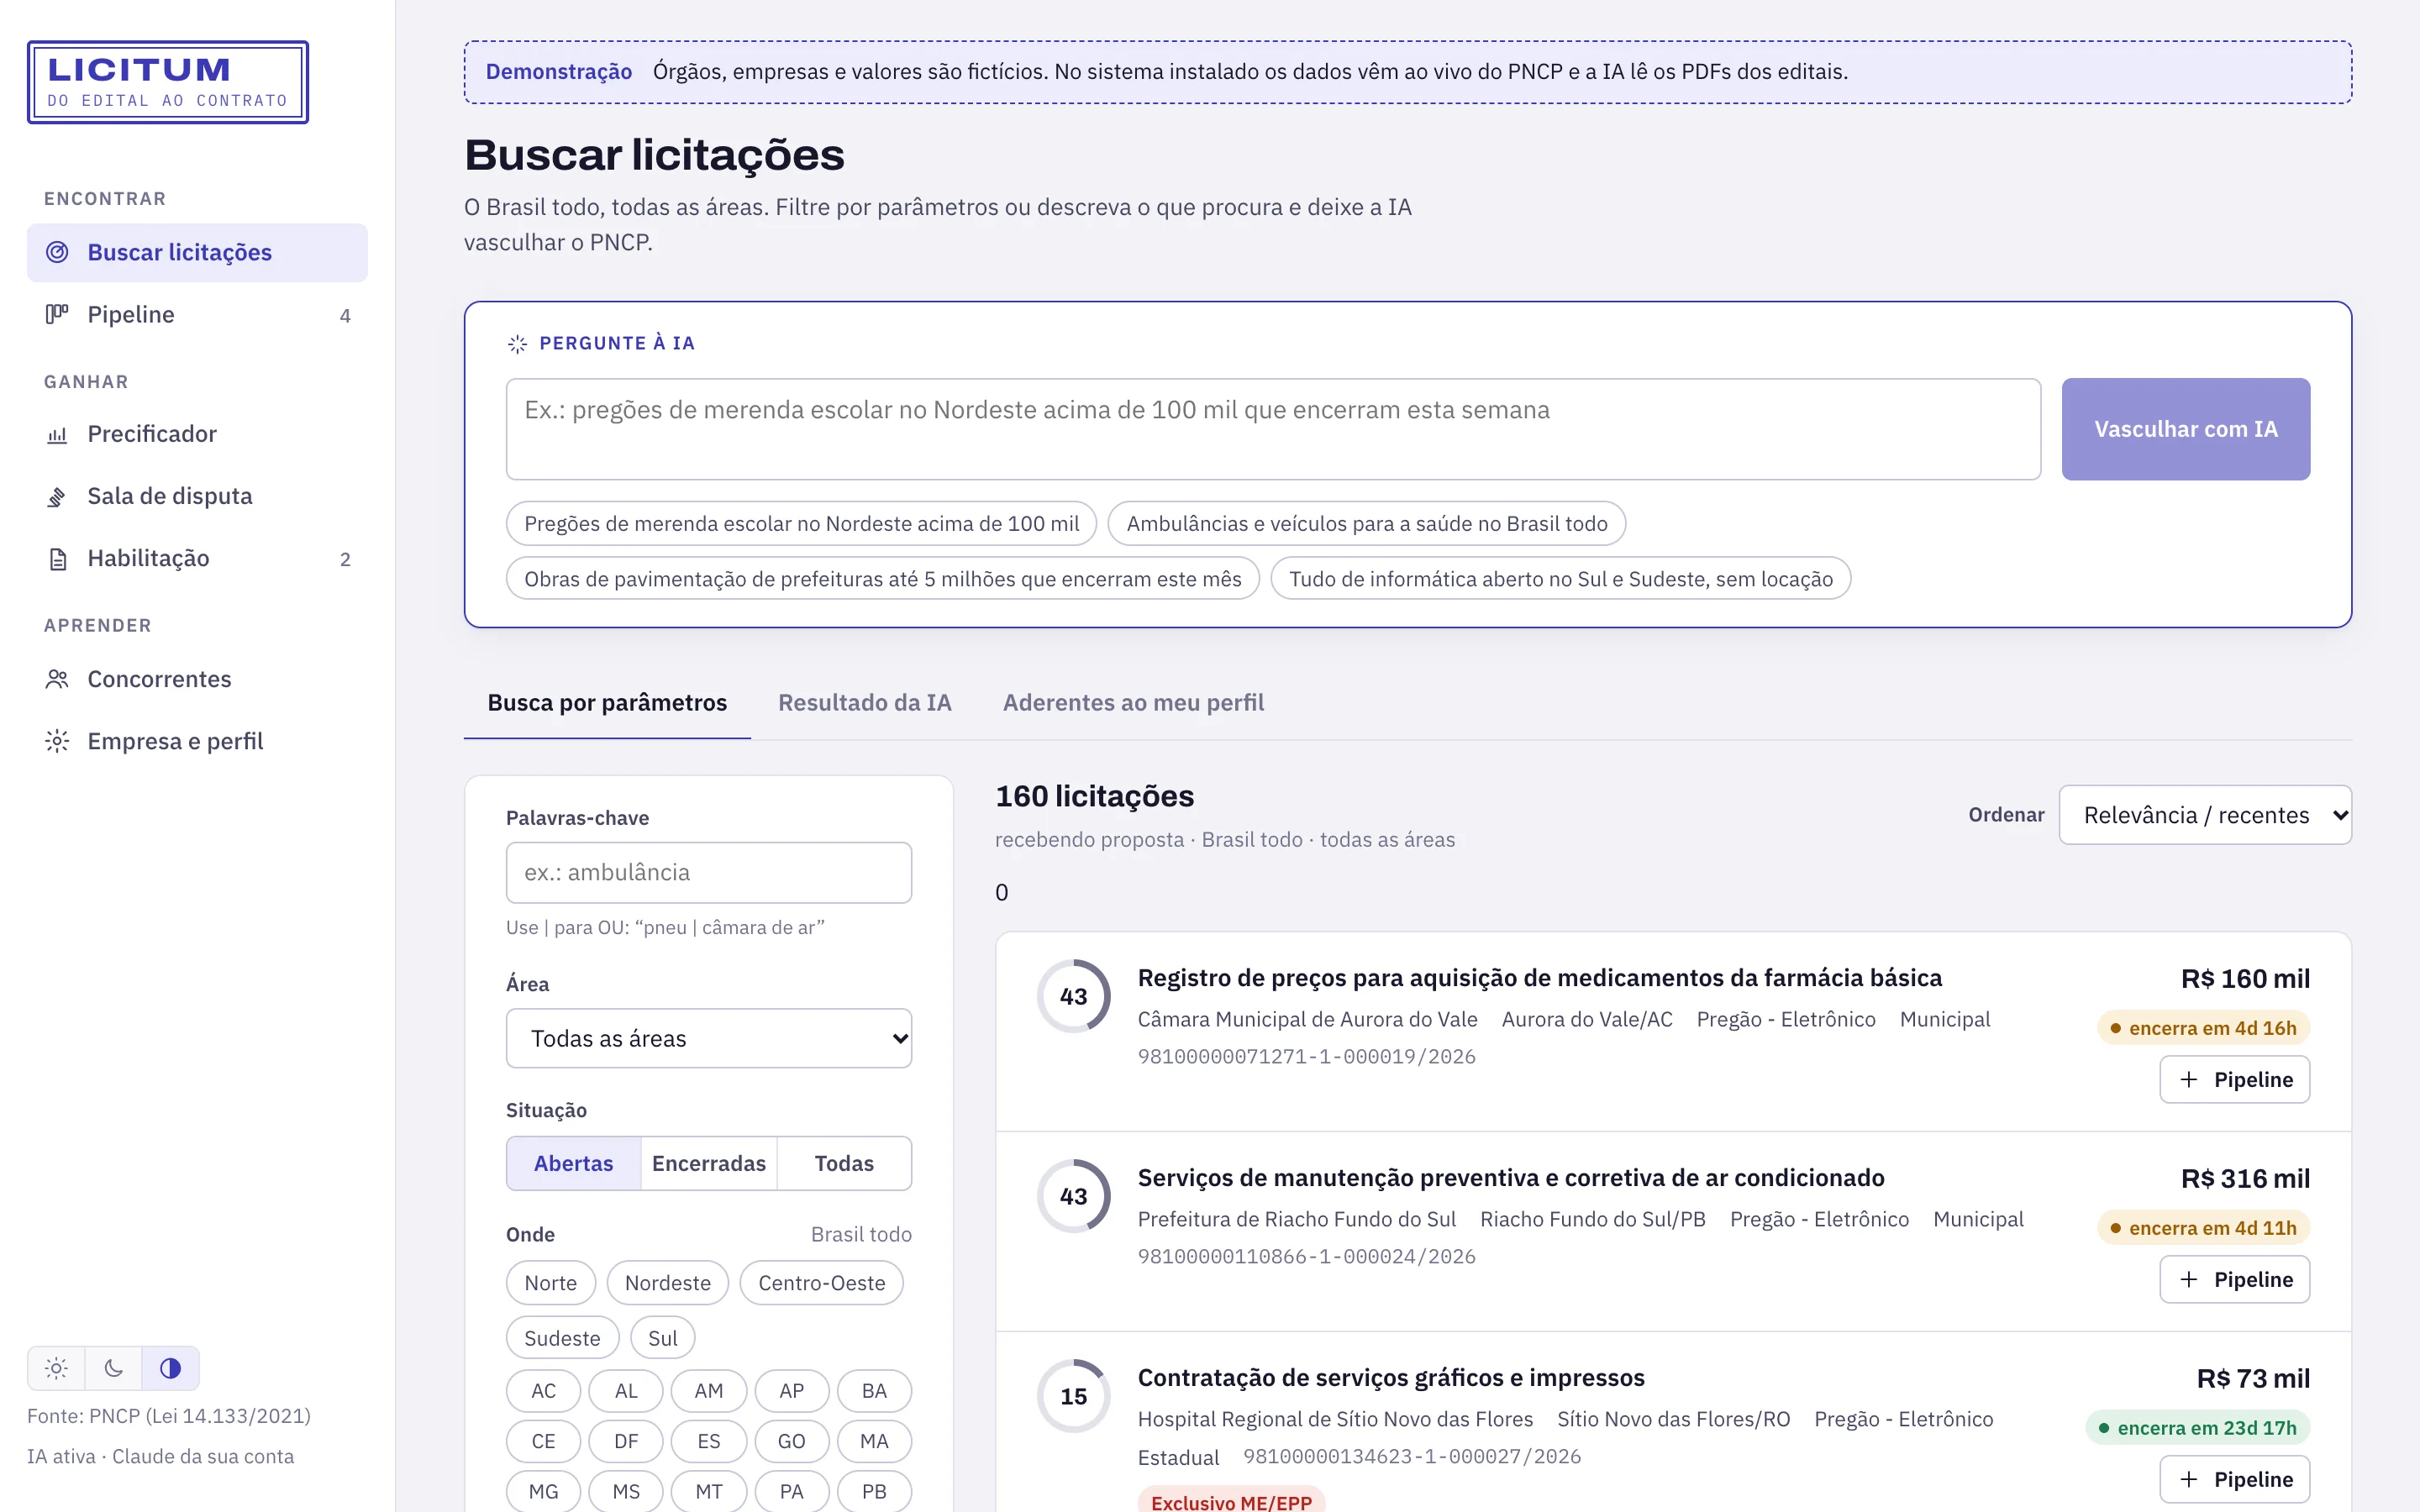Choose the Ambulâncias e veículos suggestion
The width and height of the screenshot is (2420, 1512).
click(1366, 524)
